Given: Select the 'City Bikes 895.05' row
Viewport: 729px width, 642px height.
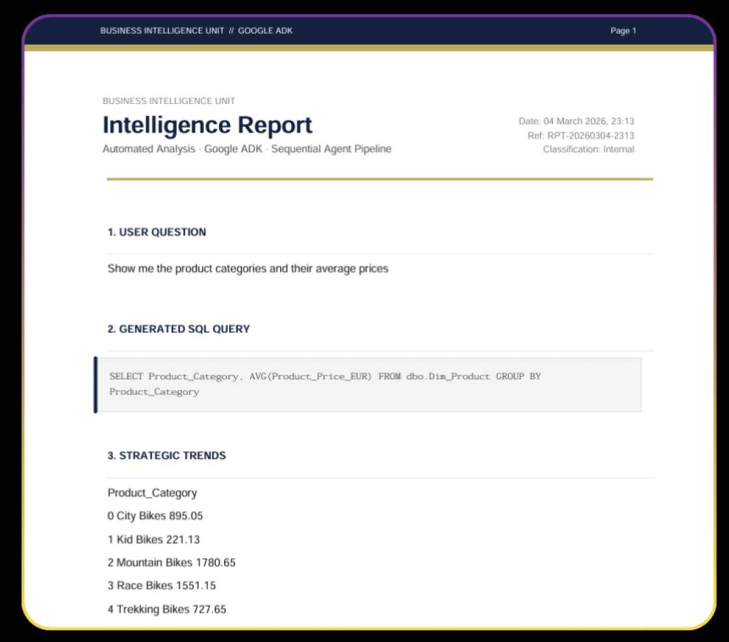Looking at the screenshot, I should pyautogui.click(x=156, y=516).
